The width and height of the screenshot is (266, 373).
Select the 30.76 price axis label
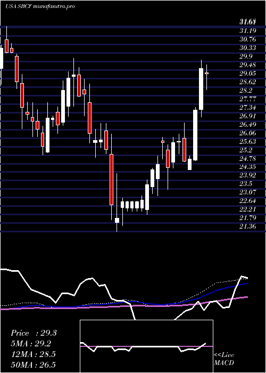click(248, 39)
